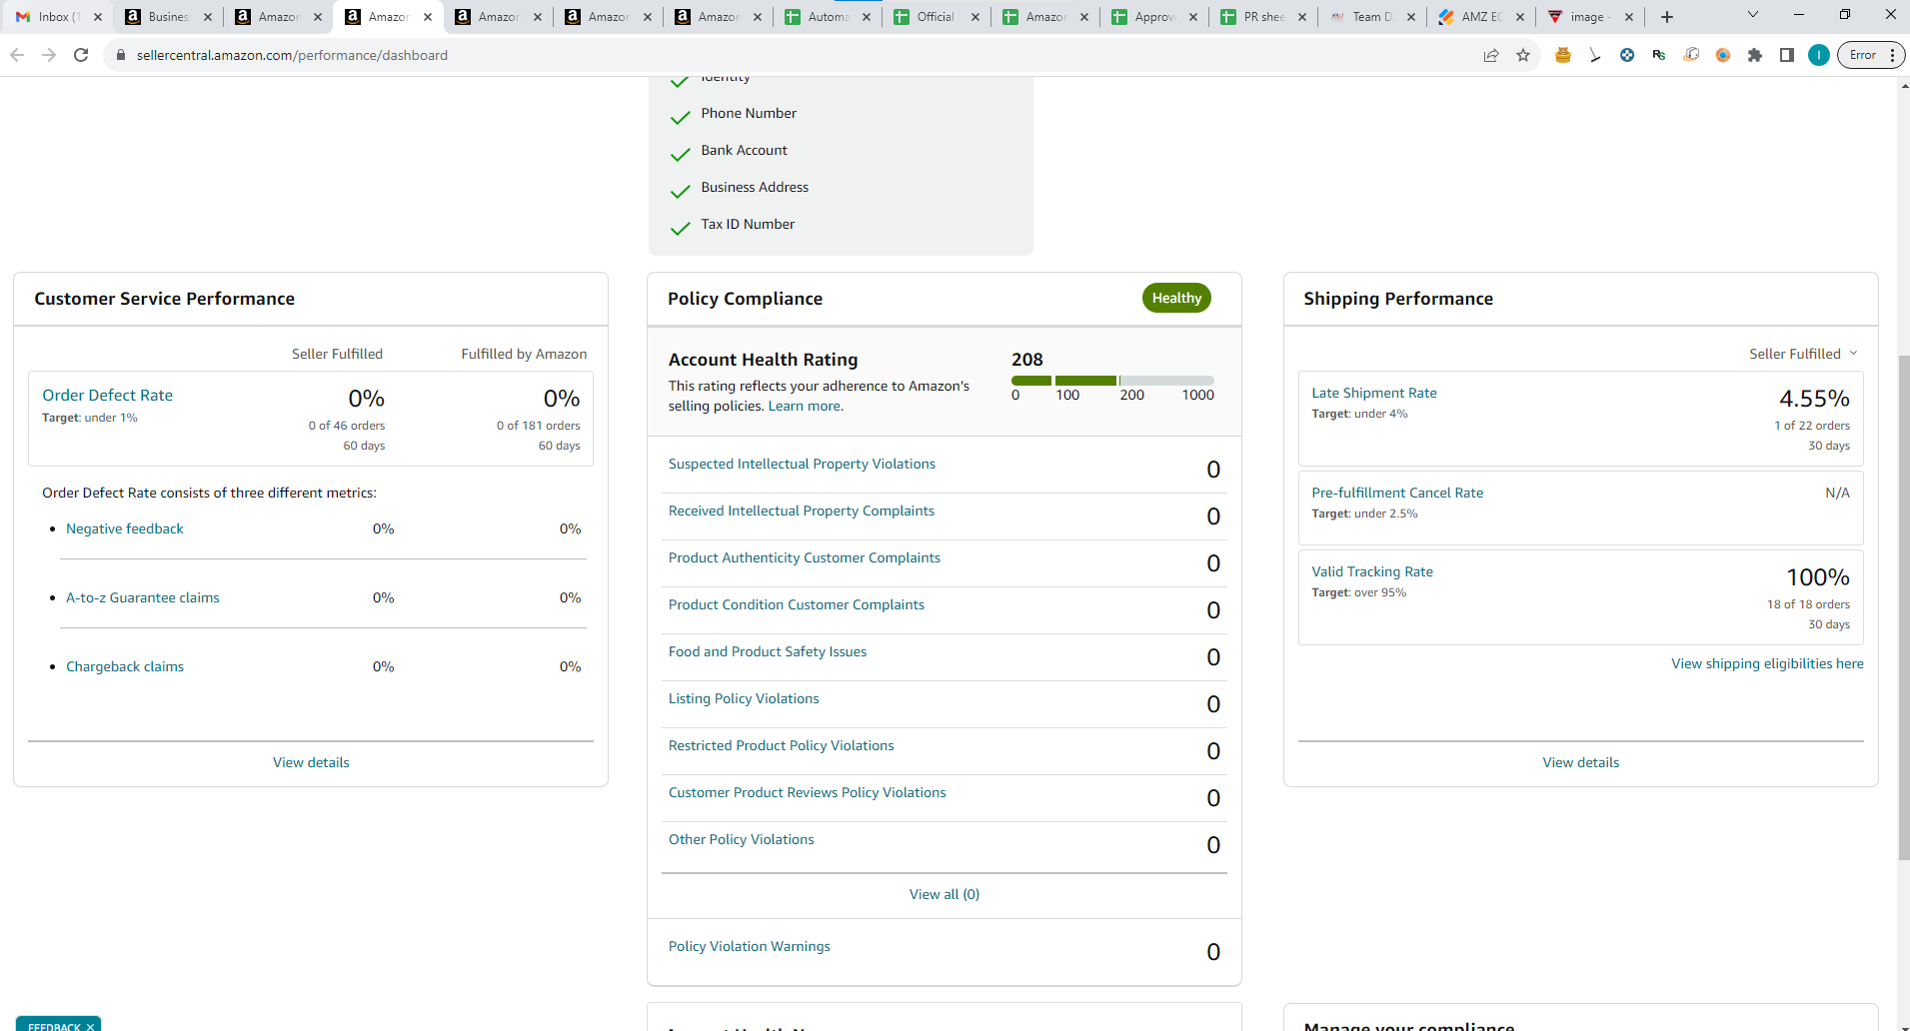This screenshot has width=1910, height=1031.
Task: Open the Chrome profile avatar
Action: tap(1819, 55)
